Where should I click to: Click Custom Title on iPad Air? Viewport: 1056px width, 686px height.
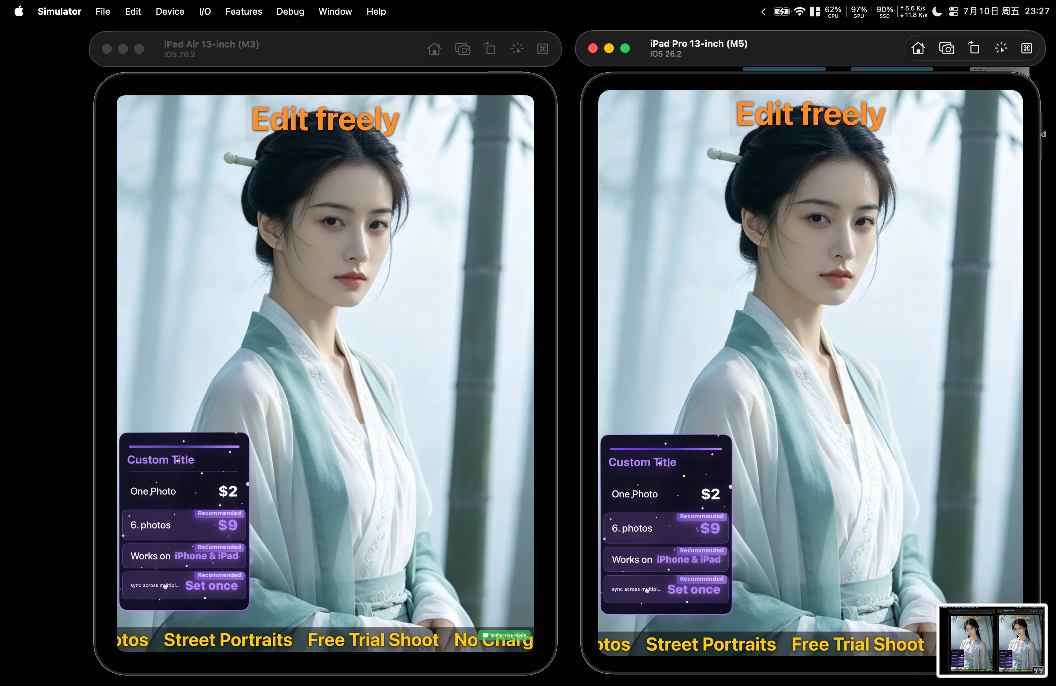coord(161,460)
